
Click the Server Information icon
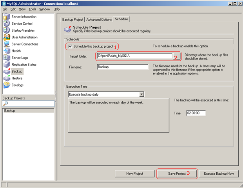7,17
